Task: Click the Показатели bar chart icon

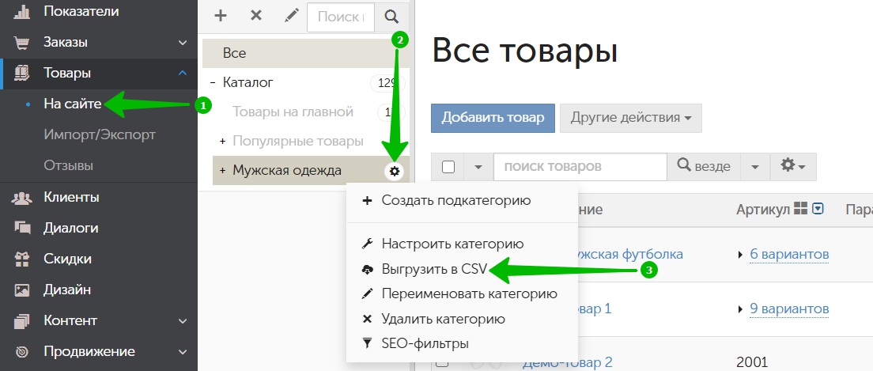Action: [21, 12]
